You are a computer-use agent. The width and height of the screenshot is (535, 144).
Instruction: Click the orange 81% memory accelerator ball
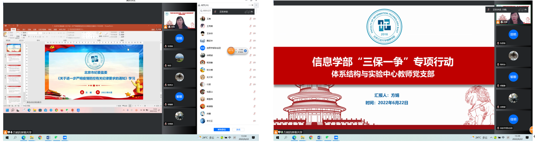coord(231,51)
